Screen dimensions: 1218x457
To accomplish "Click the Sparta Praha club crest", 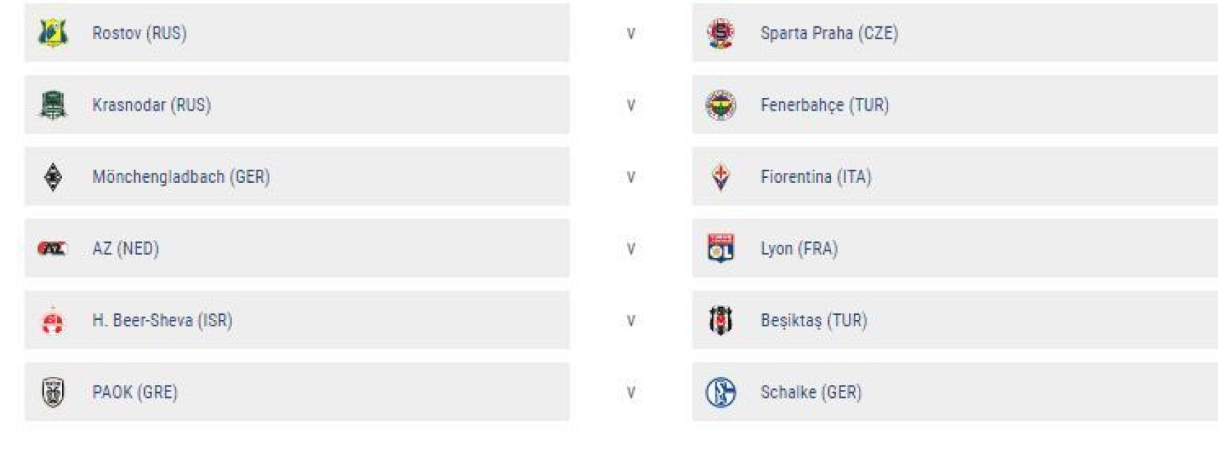I will click(x=720, y=33).
